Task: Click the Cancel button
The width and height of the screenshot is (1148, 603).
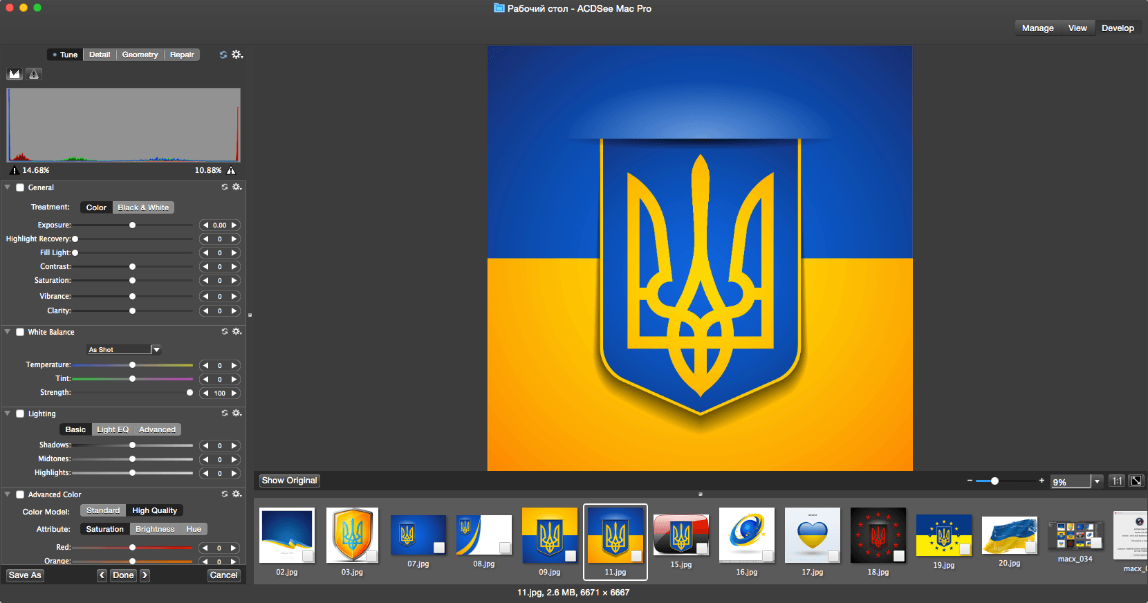Action: 223,575
